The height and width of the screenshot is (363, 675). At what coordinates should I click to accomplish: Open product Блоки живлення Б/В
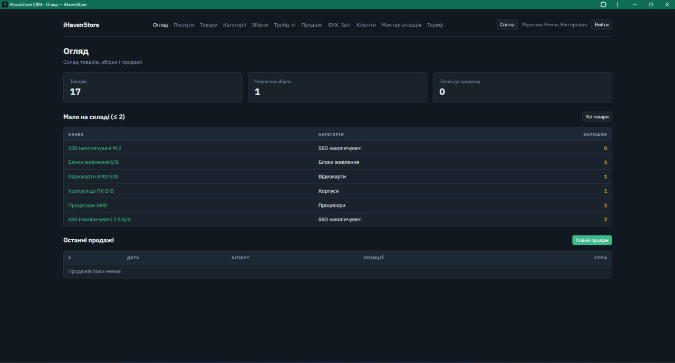[x=93, y=162]
